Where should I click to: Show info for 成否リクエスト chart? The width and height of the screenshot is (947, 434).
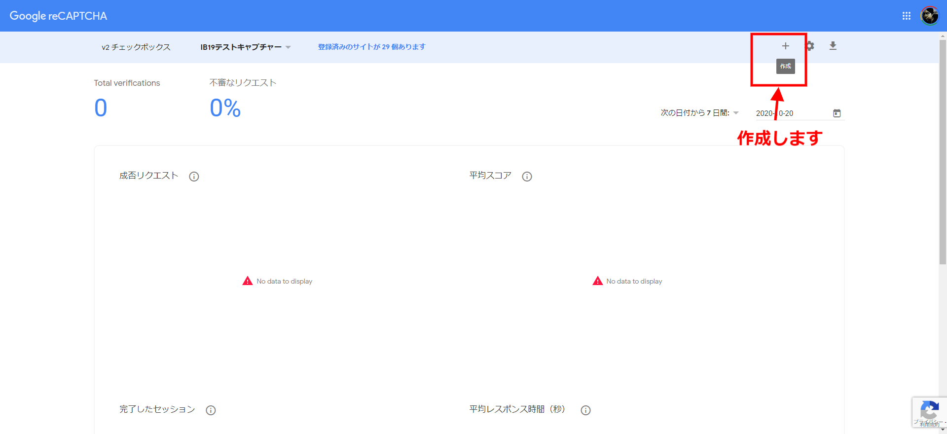(x=194, y=177)
